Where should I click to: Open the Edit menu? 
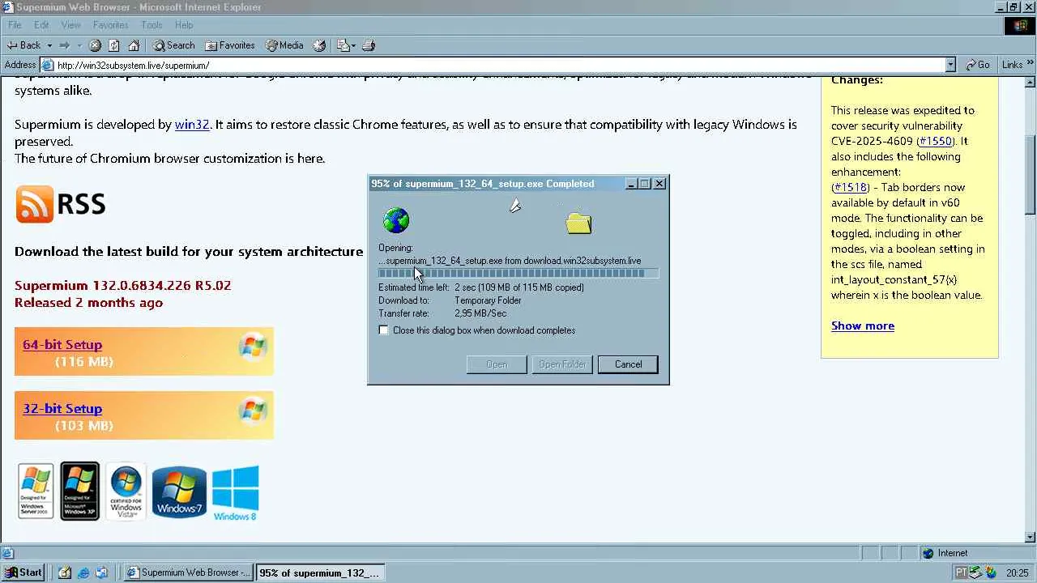[x=41, y=25]
